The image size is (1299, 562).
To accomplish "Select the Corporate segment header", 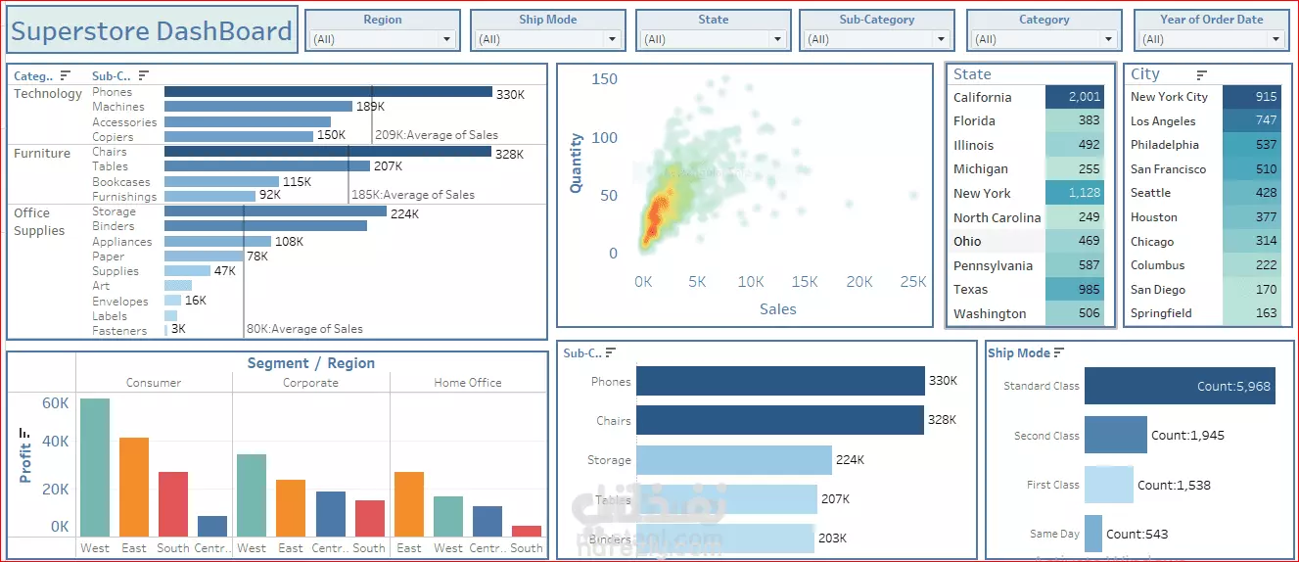I will pyautogui.click(x=310, y=383).
